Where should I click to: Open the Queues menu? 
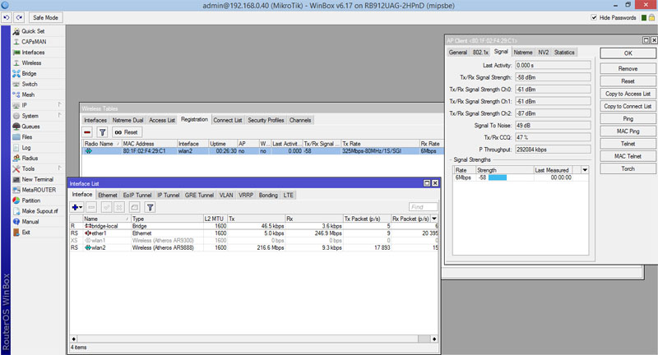[x=30, y=127]
